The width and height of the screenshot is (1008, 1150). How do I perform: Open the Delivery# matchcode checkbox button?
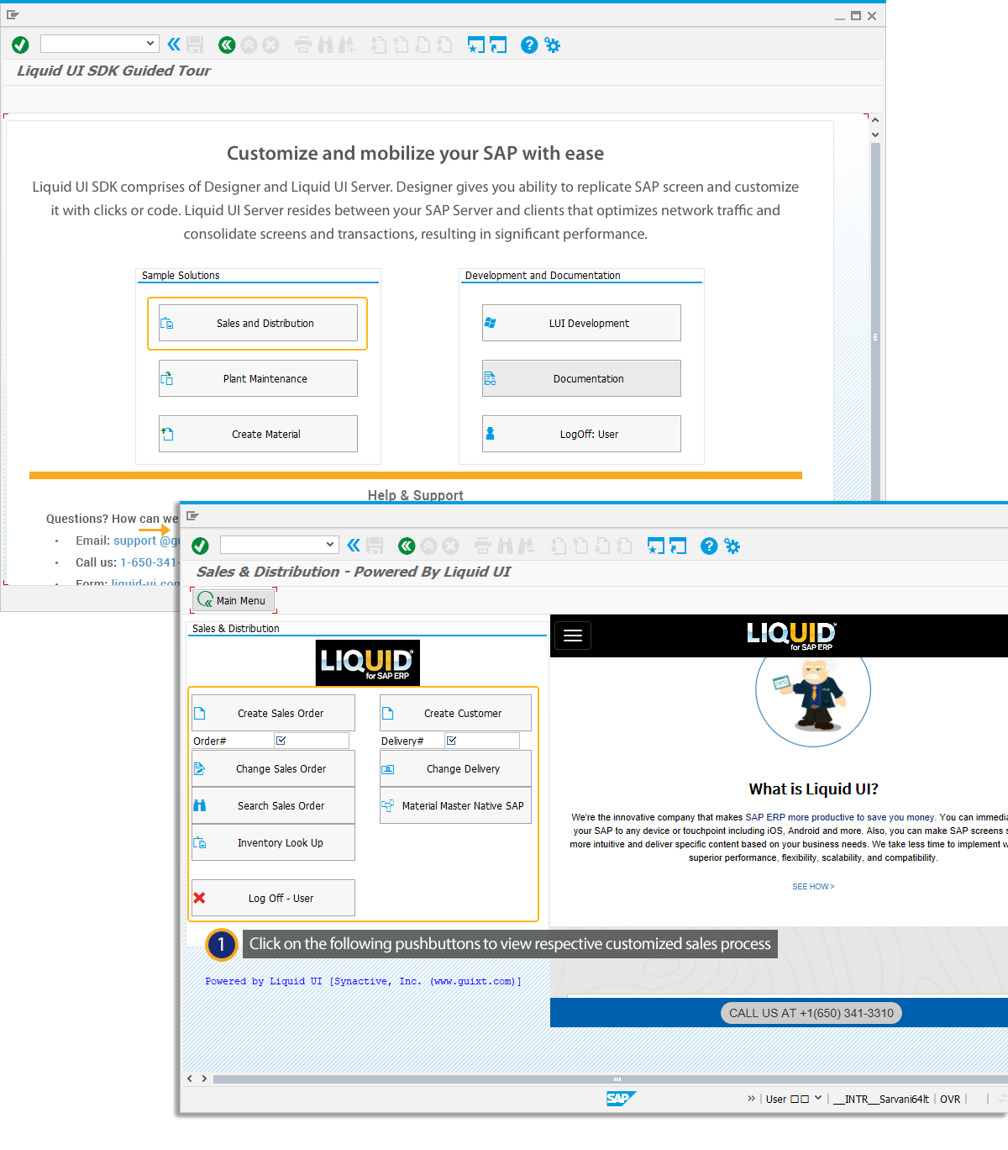point(451,741)
